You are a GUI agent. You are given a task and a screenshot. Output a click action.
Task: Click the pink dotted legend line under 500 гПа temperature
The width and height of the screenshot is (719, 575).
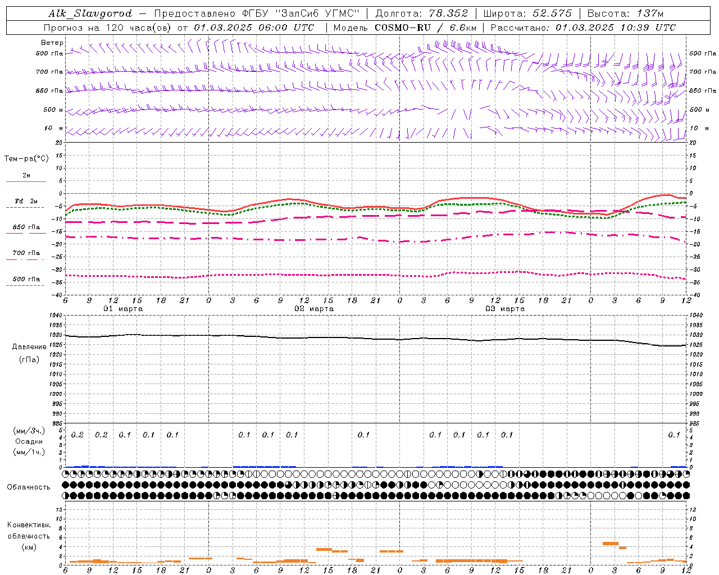pyautogui.click(x=25, y=286)
